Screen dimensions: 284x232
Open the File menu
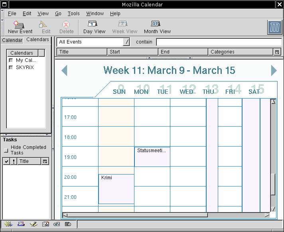[x=12, y=14]
